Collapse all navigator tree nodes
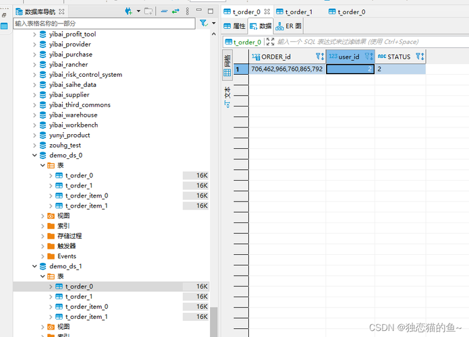 pyautogui.click(x=164, y=11)
